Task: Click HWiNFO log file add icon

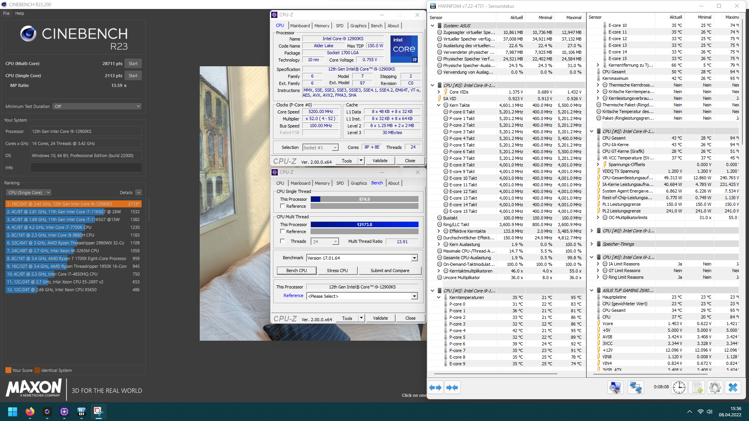Action: click(x=697, y=387)
